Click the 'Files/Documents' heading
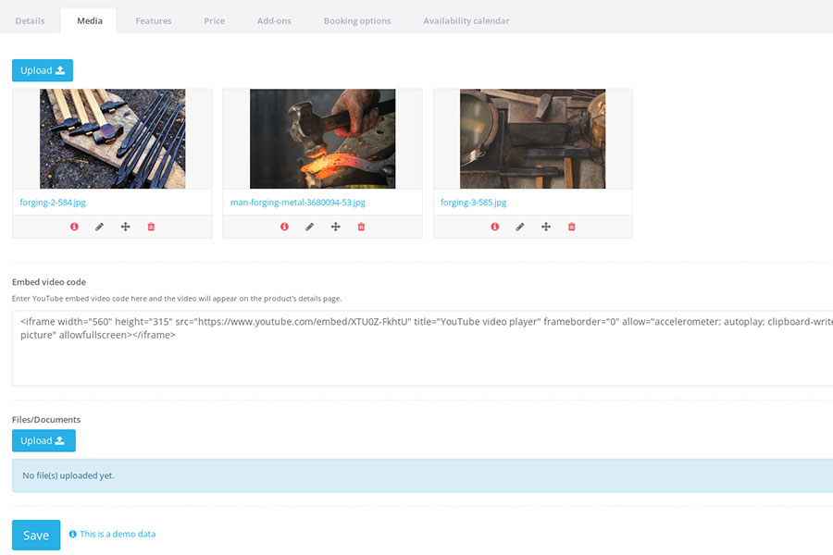Screen dimensions: 833x555 pyautogui.click(x=46, y=420)
